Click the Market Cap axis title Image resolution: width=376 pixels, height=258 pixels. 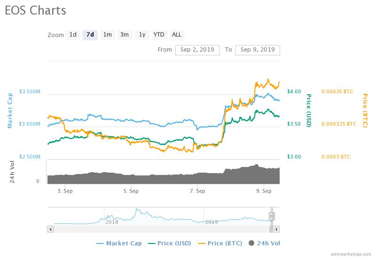point(10,111)
